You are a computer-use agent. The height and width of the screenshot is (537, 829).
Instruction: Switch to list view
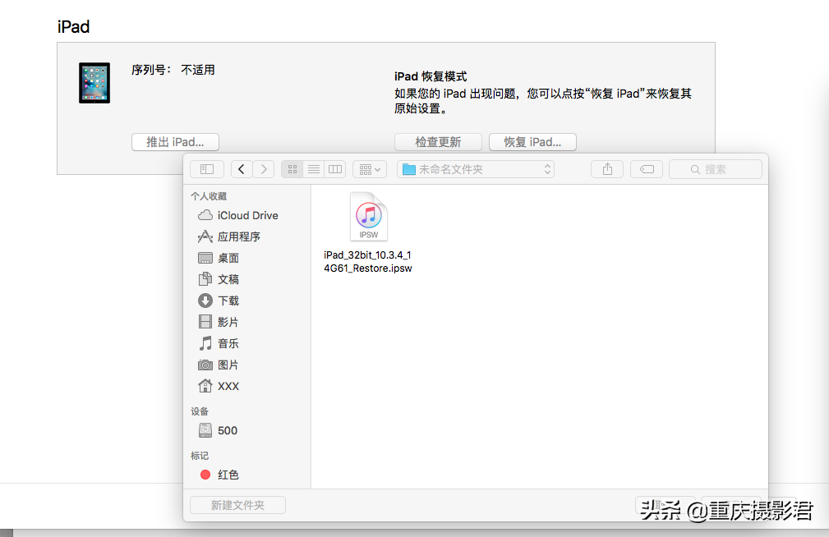(314, 169)
